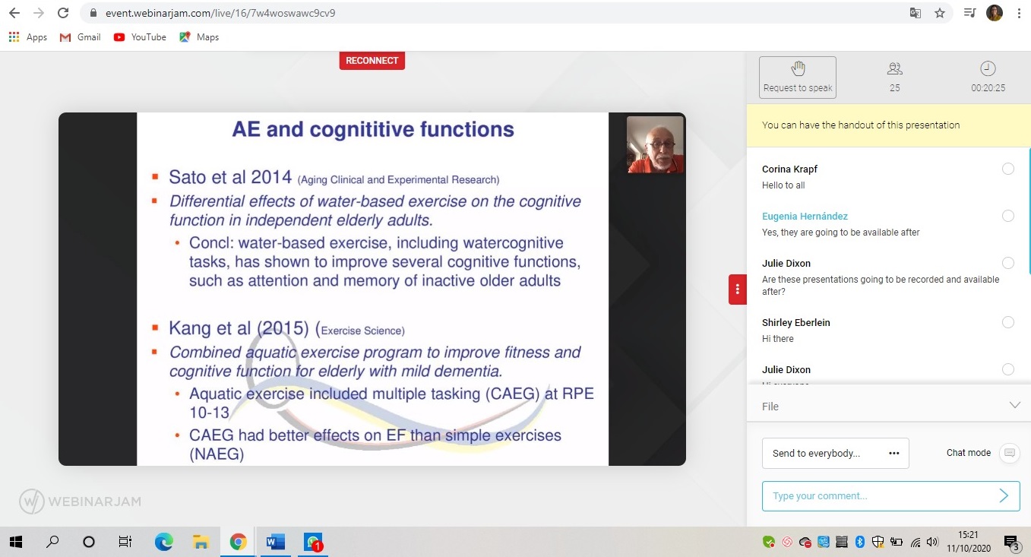
Task: Click the elapsed time clock icon
Action: [988, 68]
